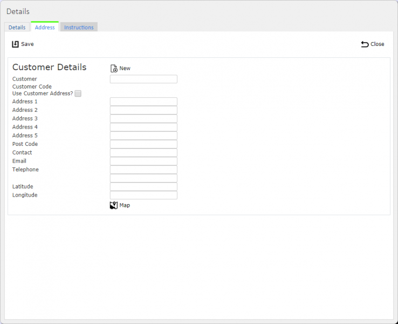Click the Save floppy disk icon

15,44
